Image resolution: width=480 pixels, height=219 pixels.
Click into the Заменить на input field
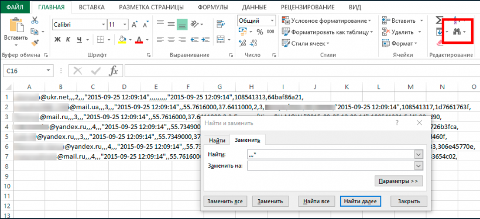[x=331, y=166]
